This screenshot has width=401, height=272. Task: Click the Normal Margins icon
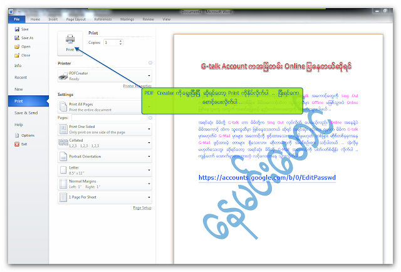click(x=63, y=184)
